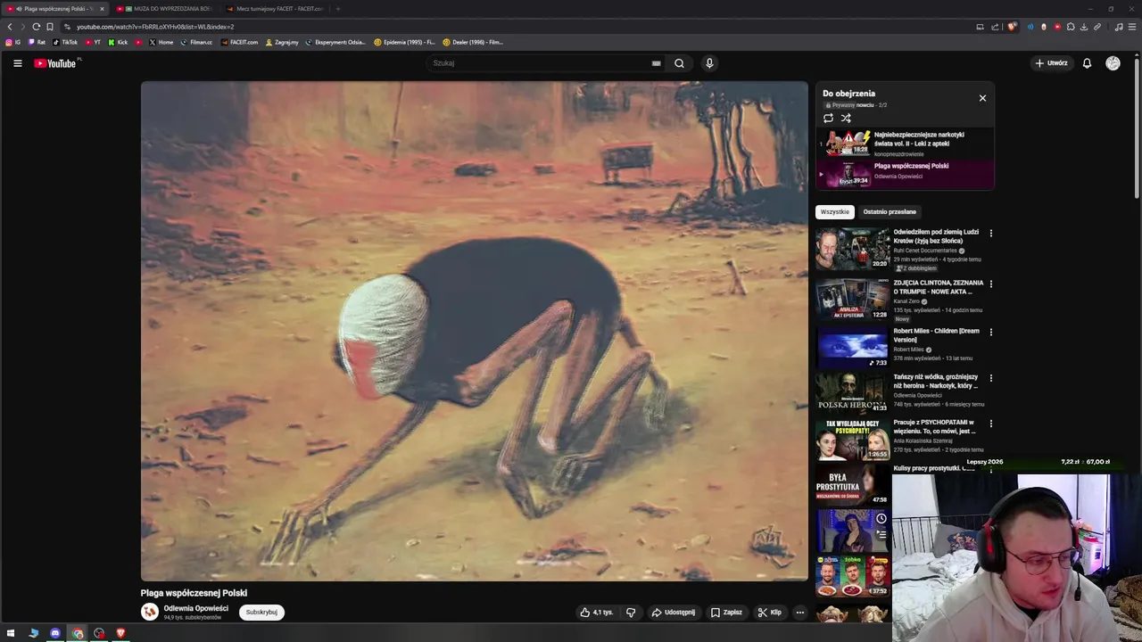Open the Zagraj.my bookmark
The height and width of the screenshot is (642, 1142).
click(x=280, y=42)
